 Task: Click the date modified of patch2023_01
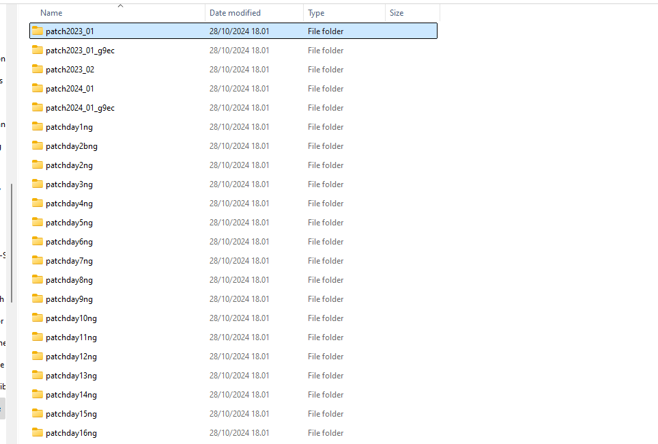[x=239, y=31]
